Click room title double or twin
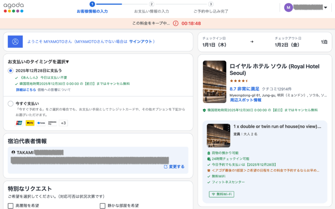Viewport: 335px width, 209px height. click(x=277, y=127)
